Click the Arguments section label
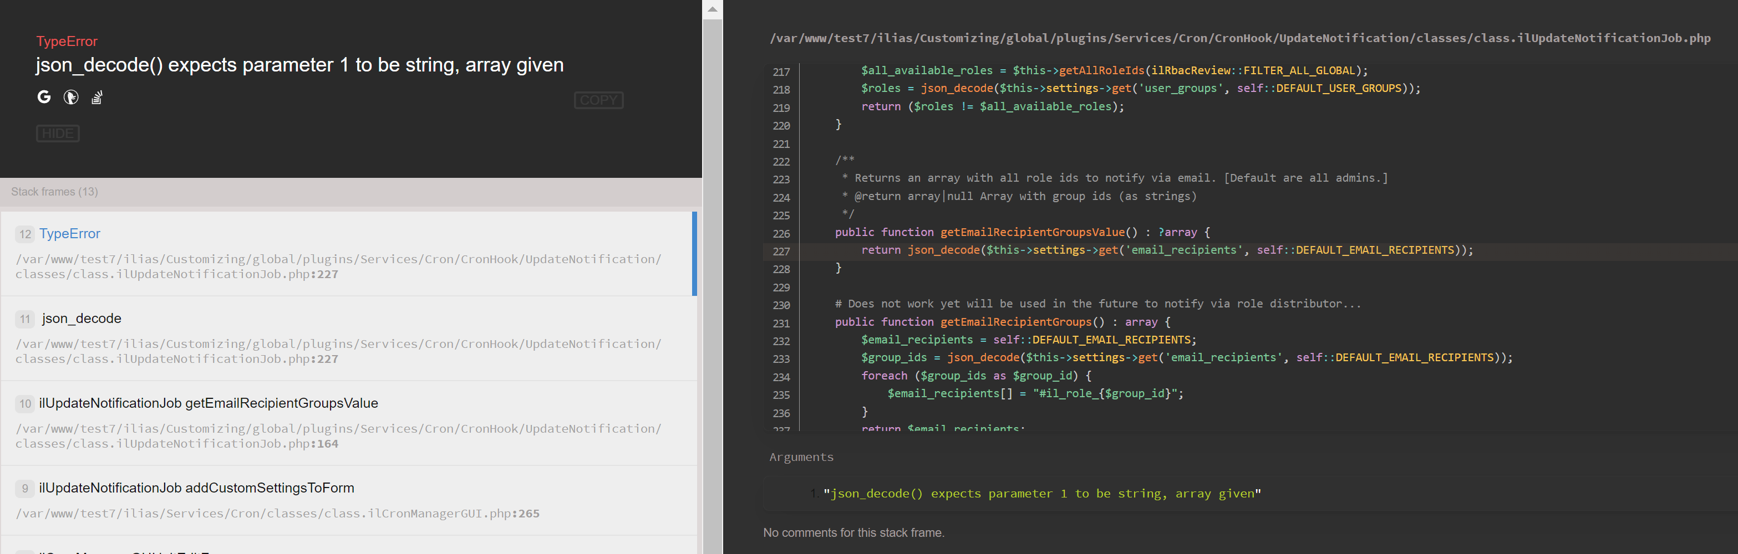This screenshot has height=554, width=1738. tap(801, 457)
